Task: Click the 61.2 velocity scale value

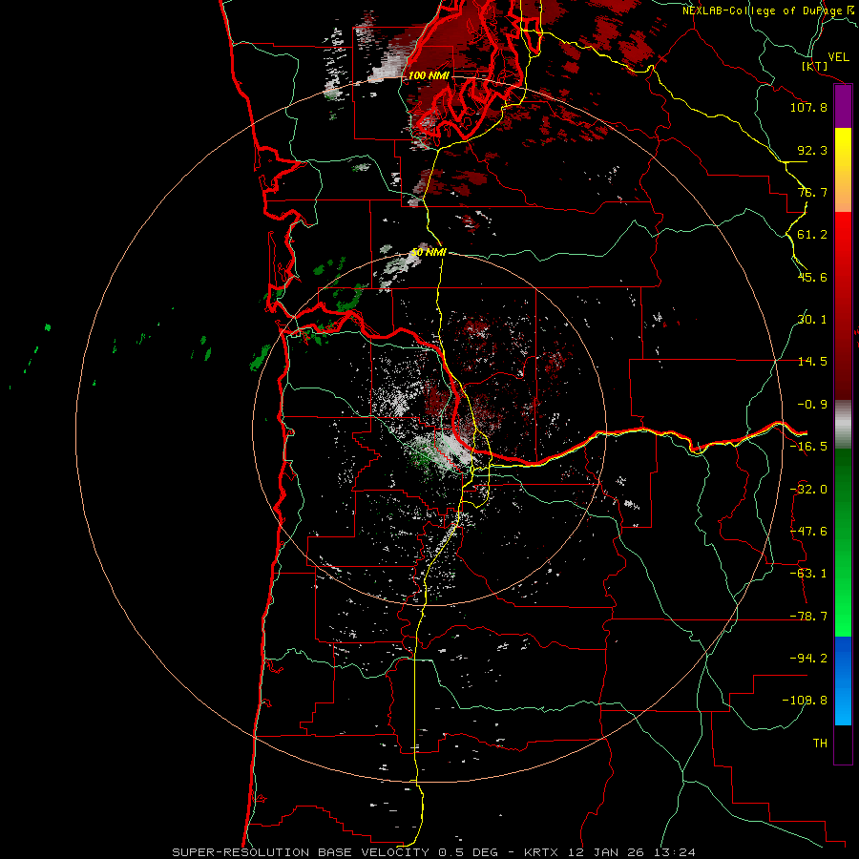Action: (812, 235)
